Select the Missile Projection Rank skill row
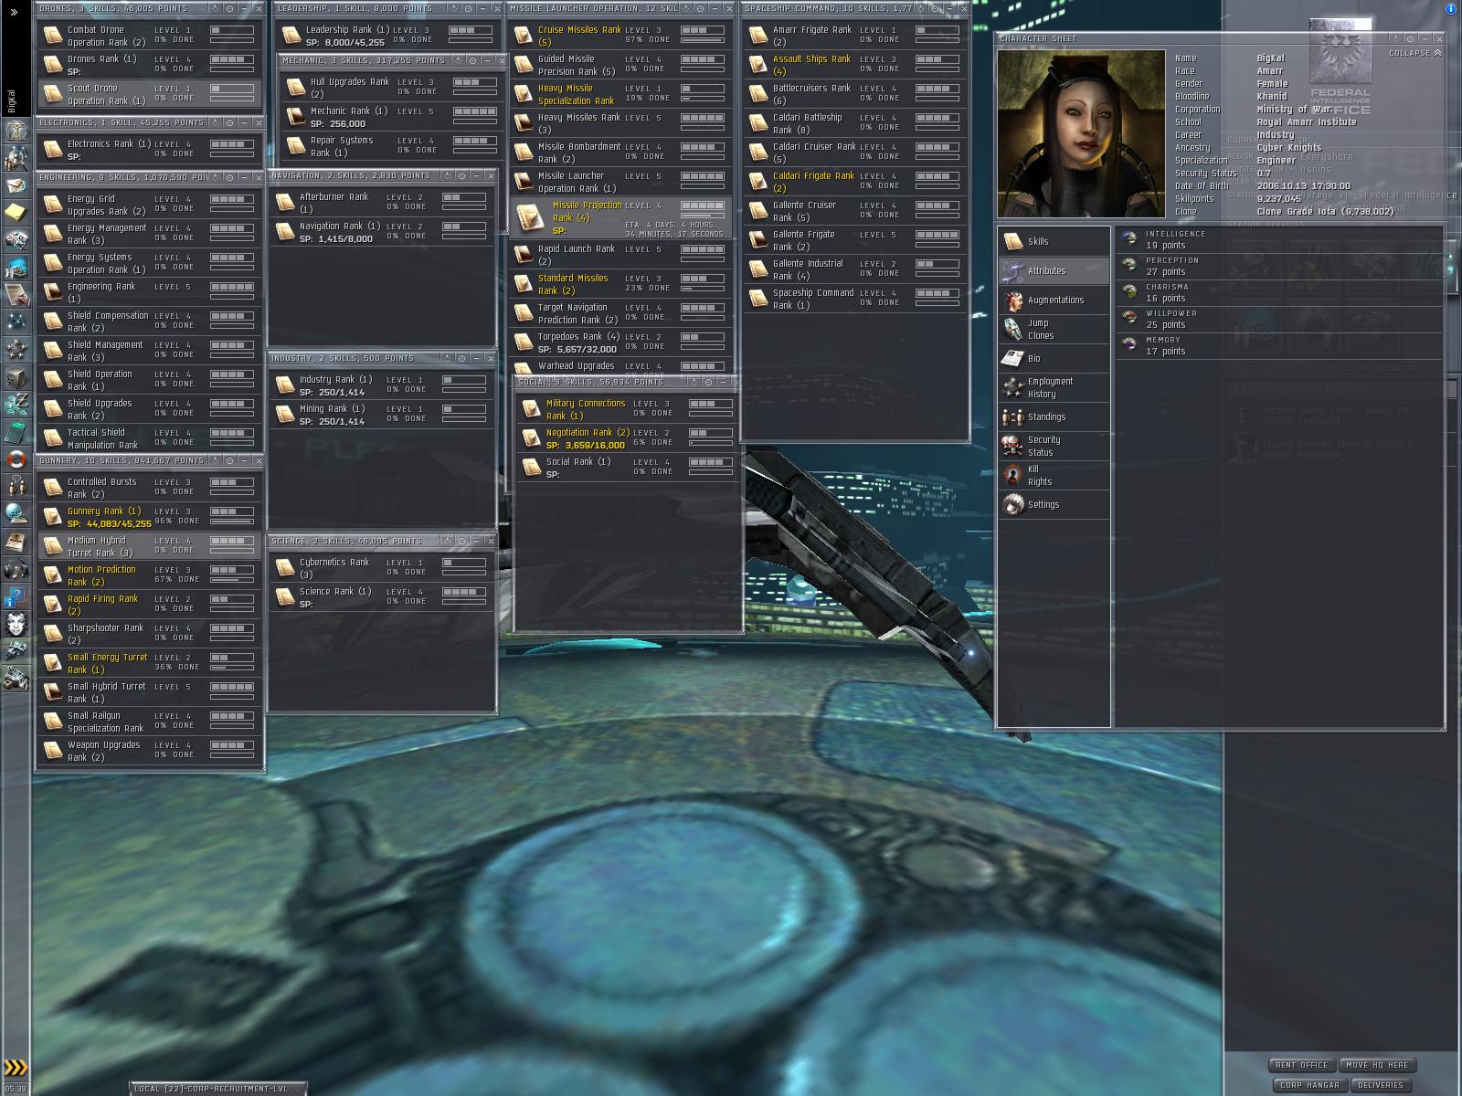Image resolution: width=1462 pixels, height=1096 pixels. point(620,217)
